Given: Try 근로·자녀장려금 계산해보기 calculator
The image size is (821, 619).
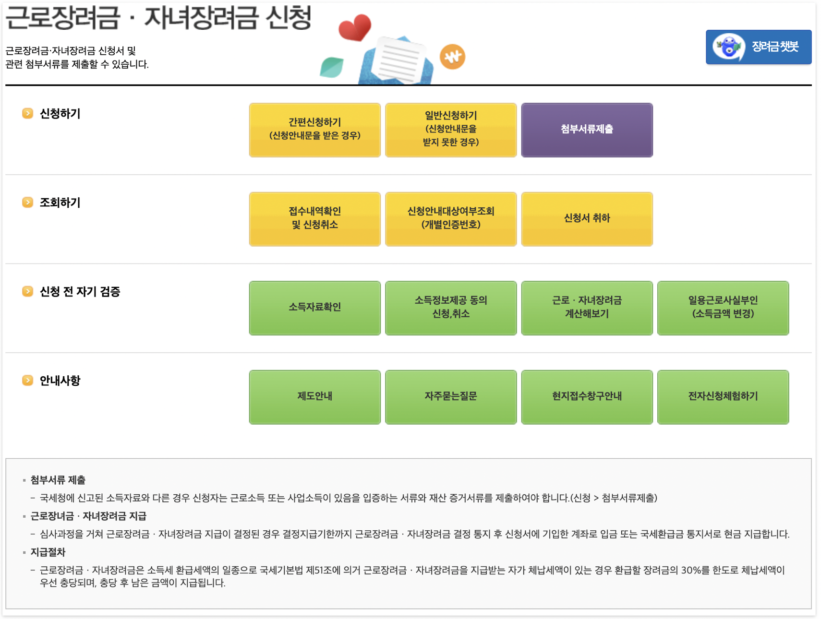Looking at the screenshot, I should 587,308.
